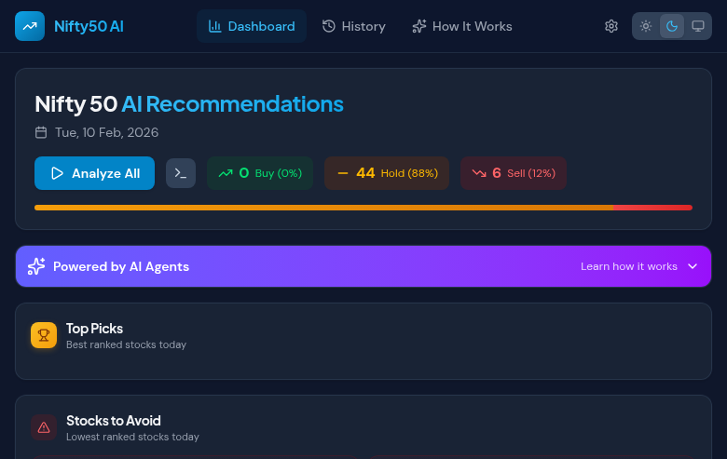Switch to light theme with sun toggle
The width and height of the screenshot is (727, 459).
click(646, 26)
